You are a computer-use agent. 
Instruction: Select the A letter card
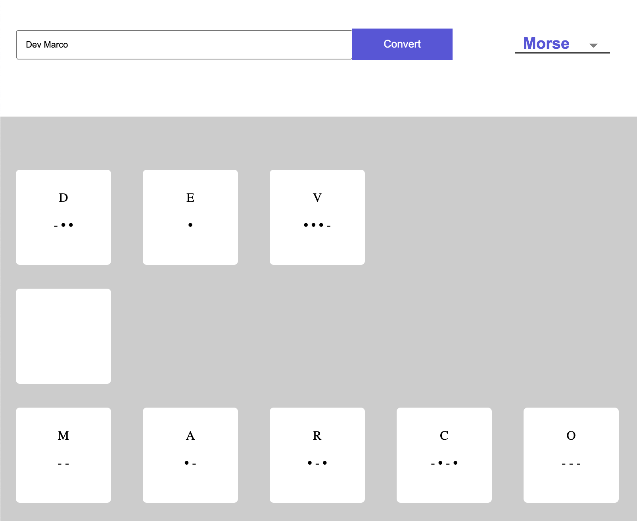click(190, 455)
